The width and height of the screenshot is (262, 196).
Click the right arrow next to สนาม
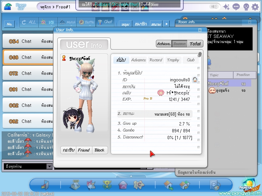point(166,24)
